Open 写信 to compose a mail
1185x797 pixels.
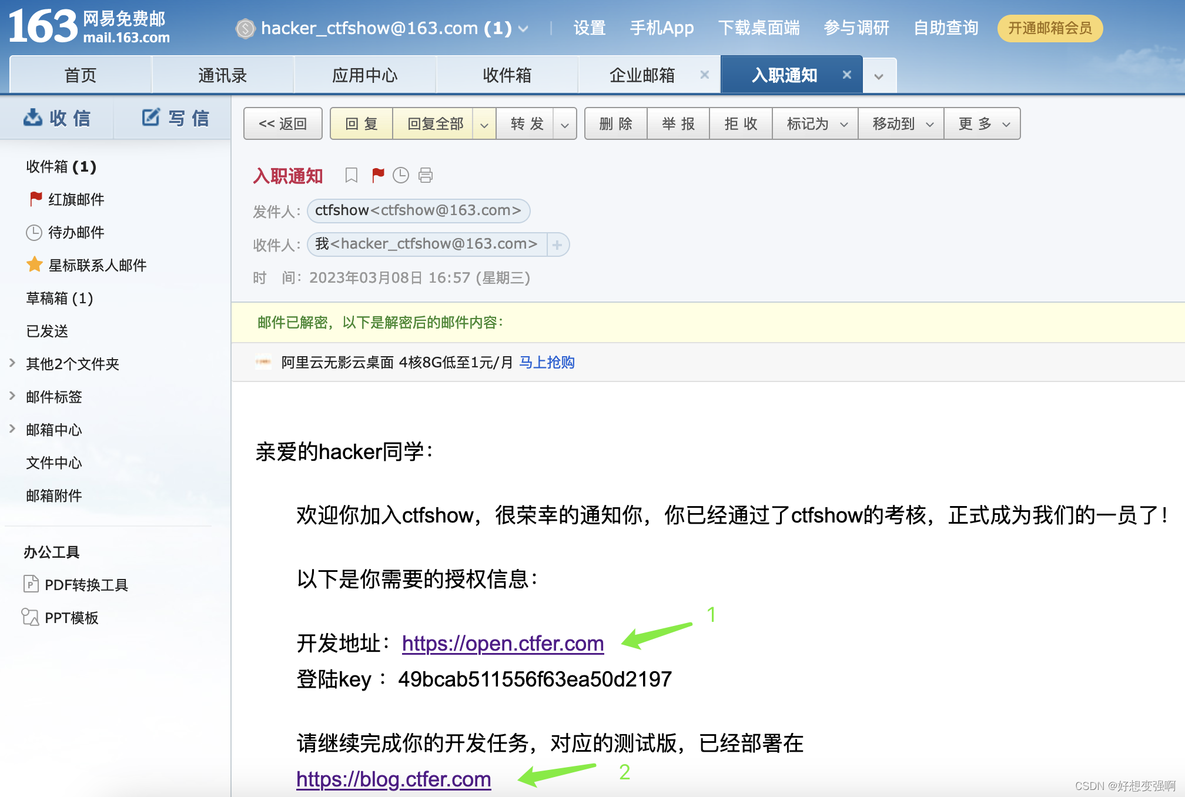(x=175, y=118)
